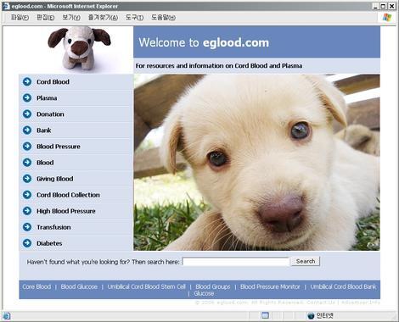Follow the Diabetes link
The height and width of the screenshot is (322, 399).
pos(49,243)
